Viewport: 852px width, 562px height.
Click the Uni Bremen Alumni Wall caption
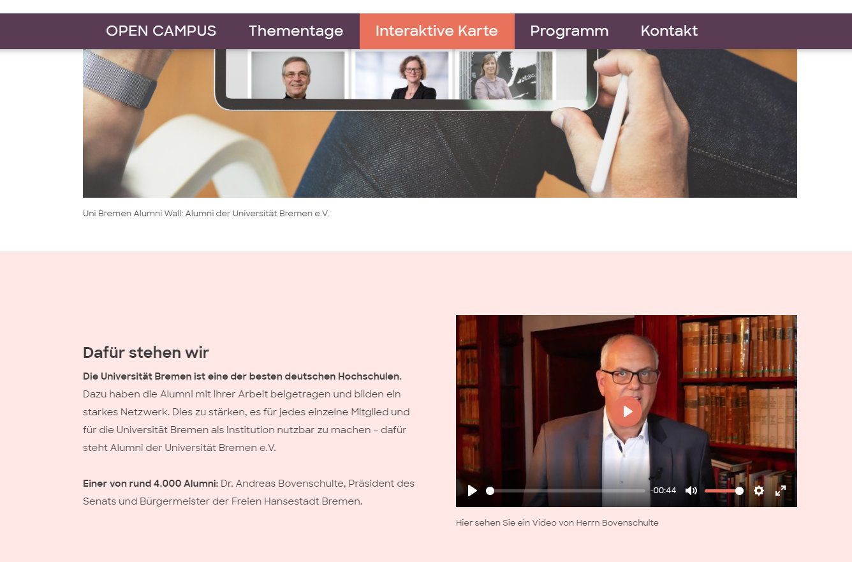(206, 213)
